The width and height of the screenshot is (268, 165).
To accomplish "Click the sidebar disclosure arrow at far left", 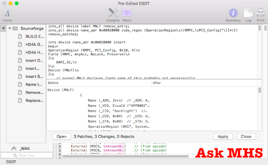I will click(x=3, y=28).
